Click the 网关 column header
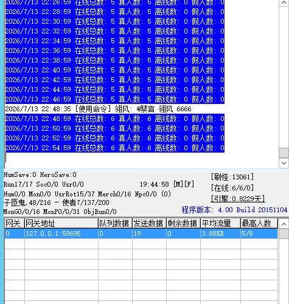The width and height of the screenshot is (289, 304). point(15,223)
